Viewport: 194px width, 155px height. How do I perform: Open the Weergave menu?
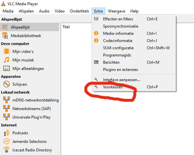click(x=117, y=11)
